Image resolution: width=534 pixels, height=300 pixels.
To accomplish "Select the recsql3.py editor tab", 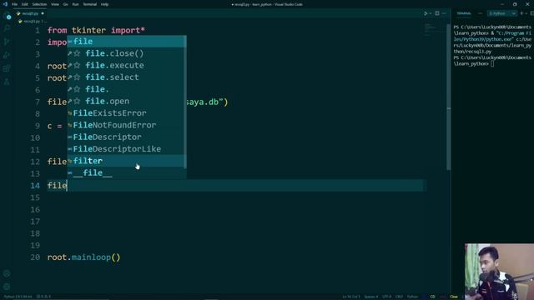I will tap(30, 13).
